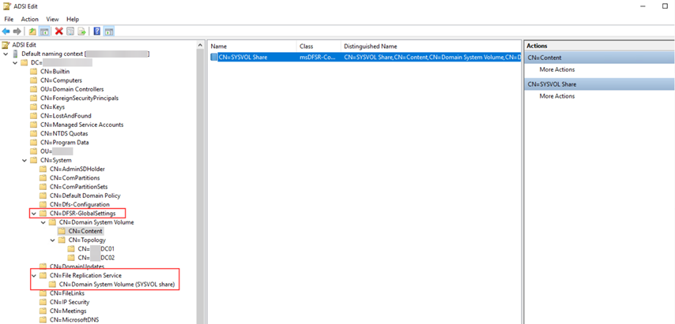Screen dimensions: 675x324
Task: Select CN=Default Domain Policy in the tree
Action: pyautogui.click(x=85, y=196)
